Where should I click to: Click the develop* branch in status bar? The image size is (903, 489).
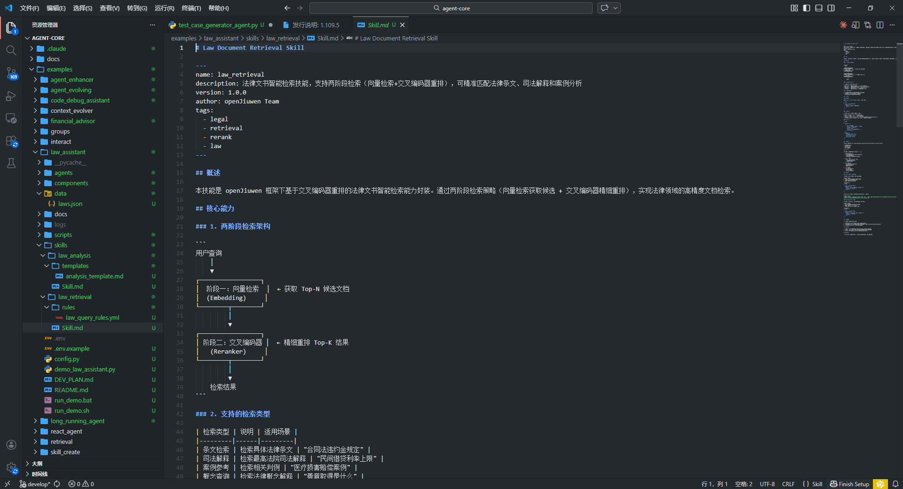click(35, 484)
